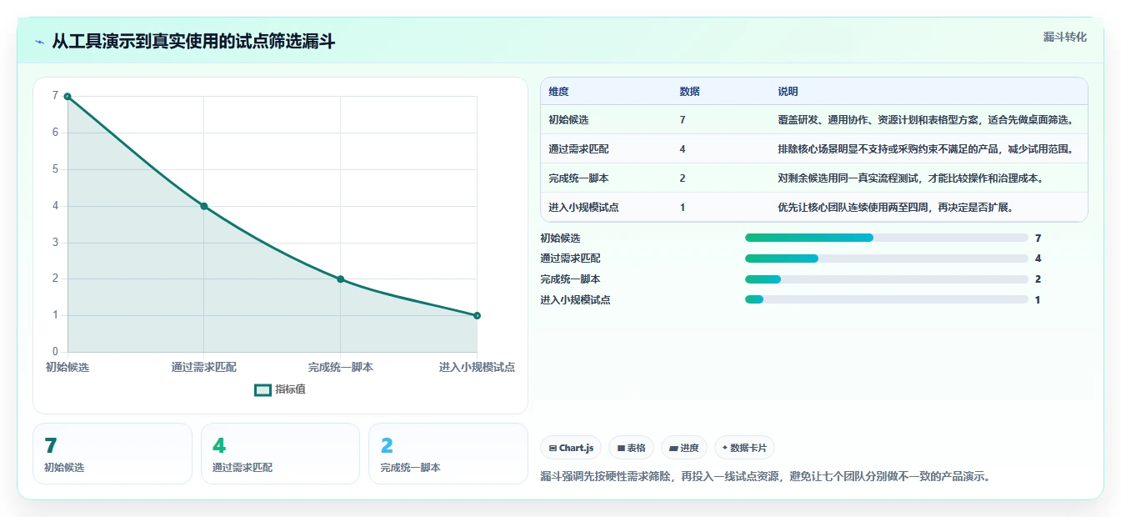1121x517 pixels.
Task: Select the 完成统一脚本 table row cell
Action: click(x=578, y=178)
